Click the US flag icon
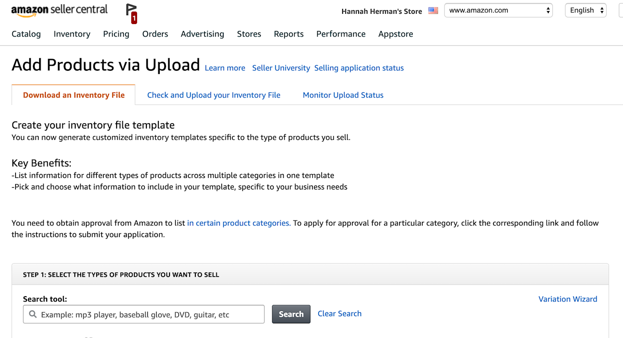623x338 pixels. pyautogui.click(x=433, y=11)
